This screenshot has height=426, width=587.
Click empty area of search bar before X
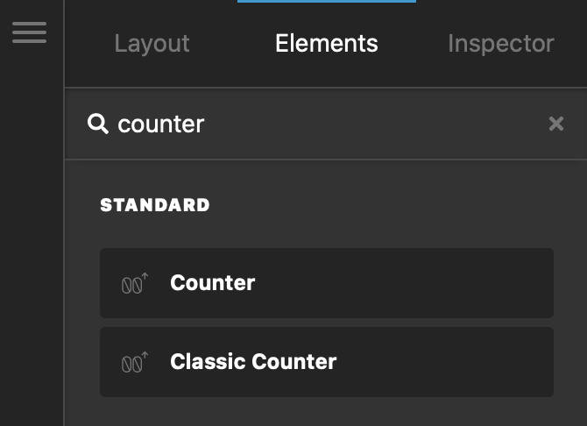(x=374, y=124)
